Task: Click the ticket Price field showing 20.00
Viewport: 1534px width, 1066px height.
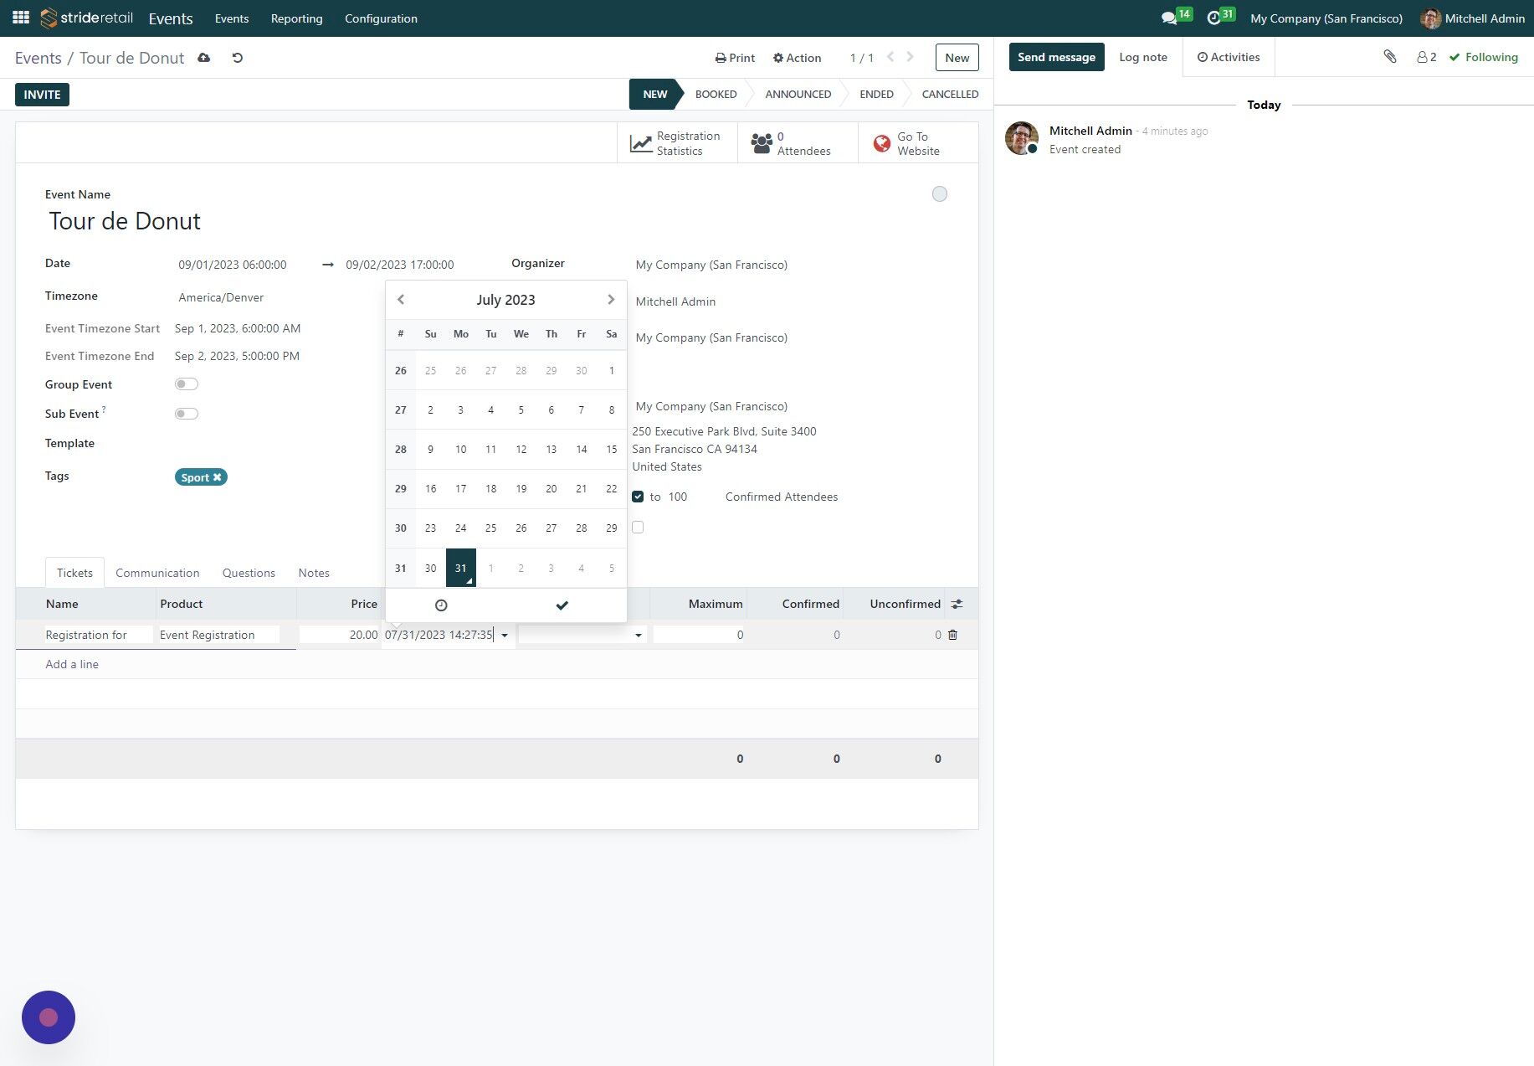Action: click(x=339, y=635)
